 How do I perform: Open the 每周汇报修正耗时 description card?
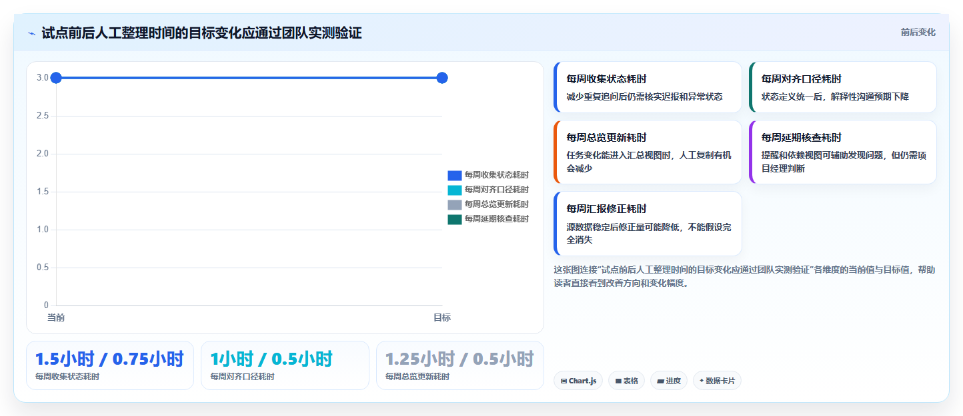pos(648,224)
